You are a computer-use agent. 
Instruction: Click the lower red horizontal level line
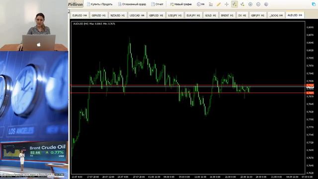point(188,93)
